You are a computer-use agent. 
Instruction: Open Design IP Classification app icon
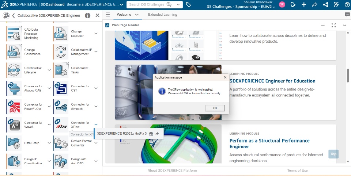(x=14, y=161)
